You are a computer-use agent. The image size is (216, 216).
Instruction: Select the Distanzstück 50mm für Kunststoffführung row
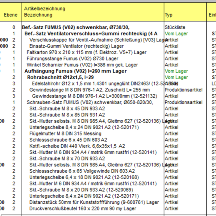[x=94, y=202]
